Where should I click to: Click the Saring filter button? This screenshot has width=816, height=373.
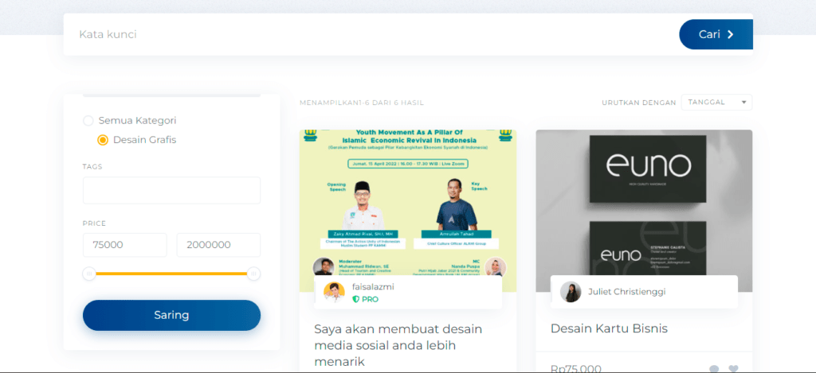(172, 315)
